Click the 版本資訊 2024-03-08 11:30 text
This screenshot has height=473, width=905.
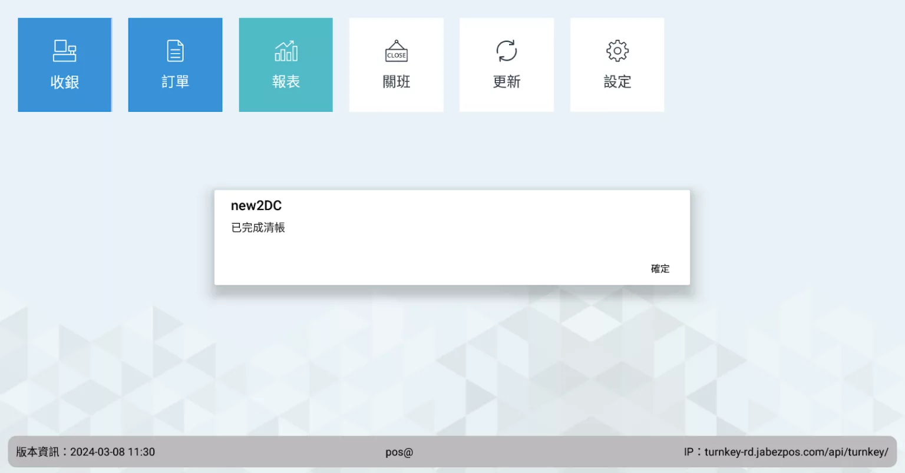[85, 452]
